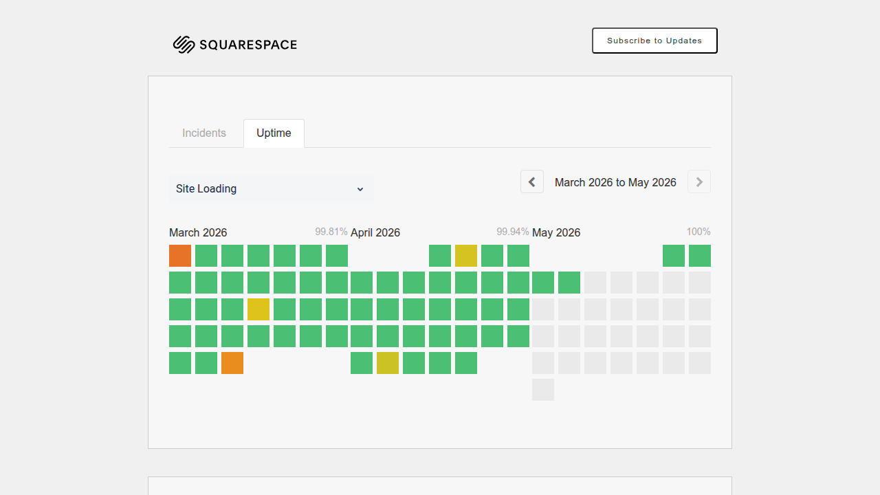Click the Squarespace logo
Screen dimensions: 880x495
point(235,45)
